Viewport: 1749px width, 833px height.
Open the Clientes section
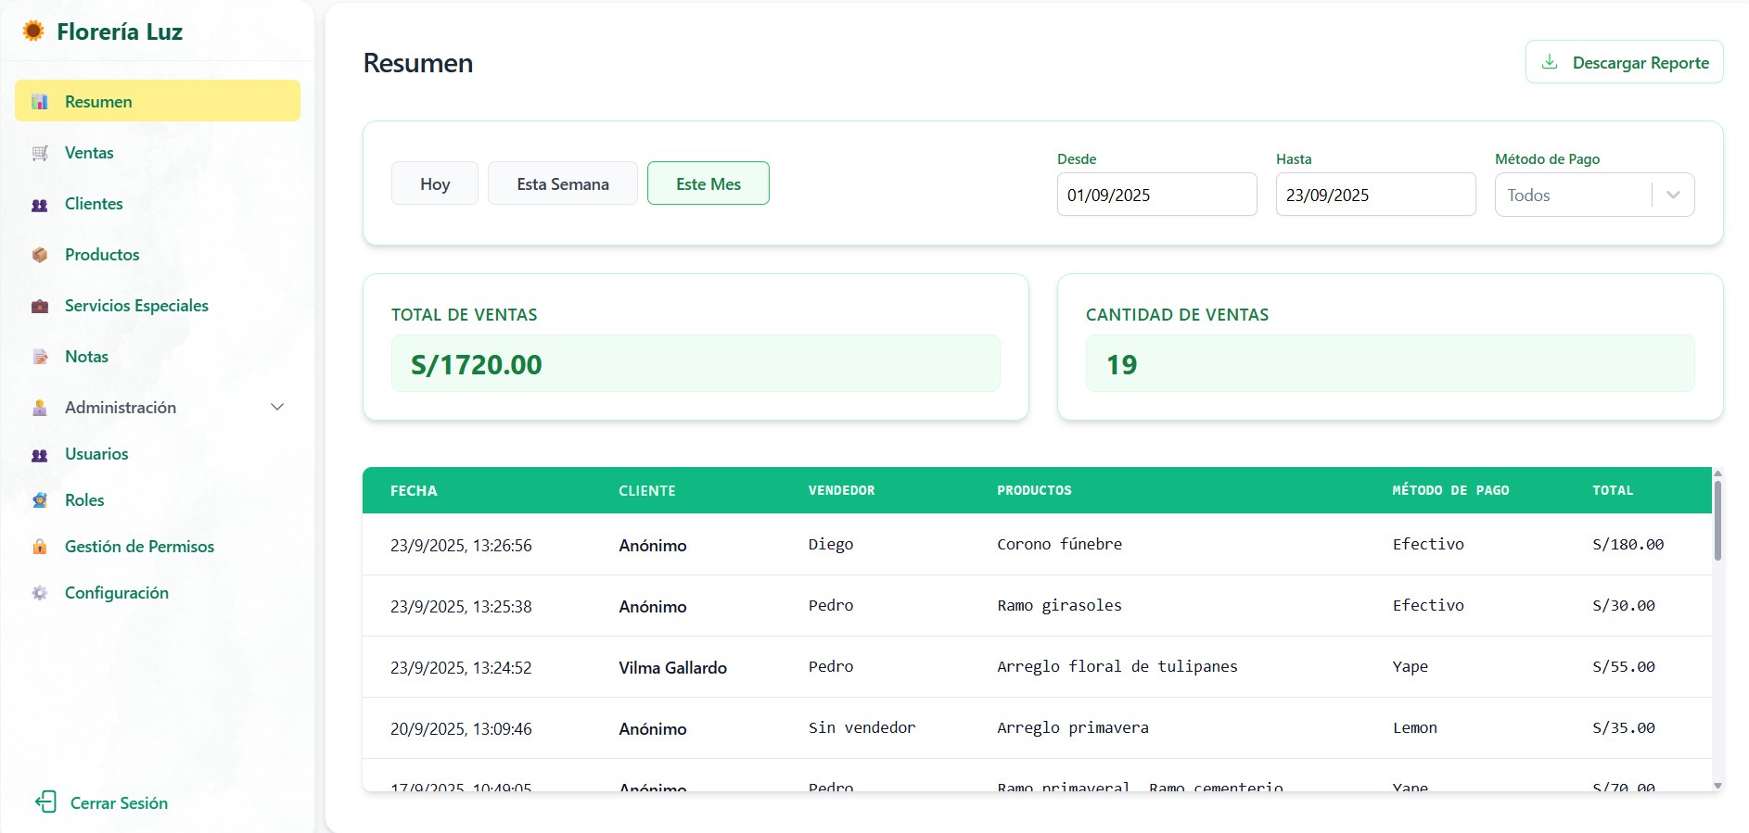pyautogui.click(x=94, y=204)
